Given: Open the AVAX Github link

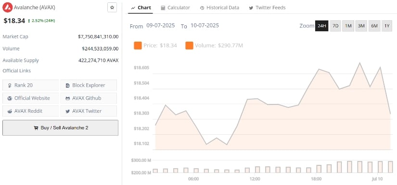Looking at the screenshot, I should [89, 98].
